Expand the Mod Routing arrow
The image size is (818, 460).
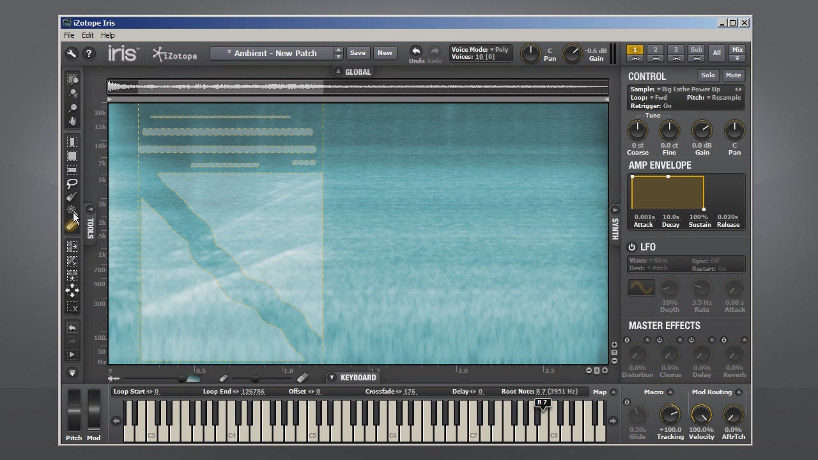pyautogui.click(x=739, y=392)
